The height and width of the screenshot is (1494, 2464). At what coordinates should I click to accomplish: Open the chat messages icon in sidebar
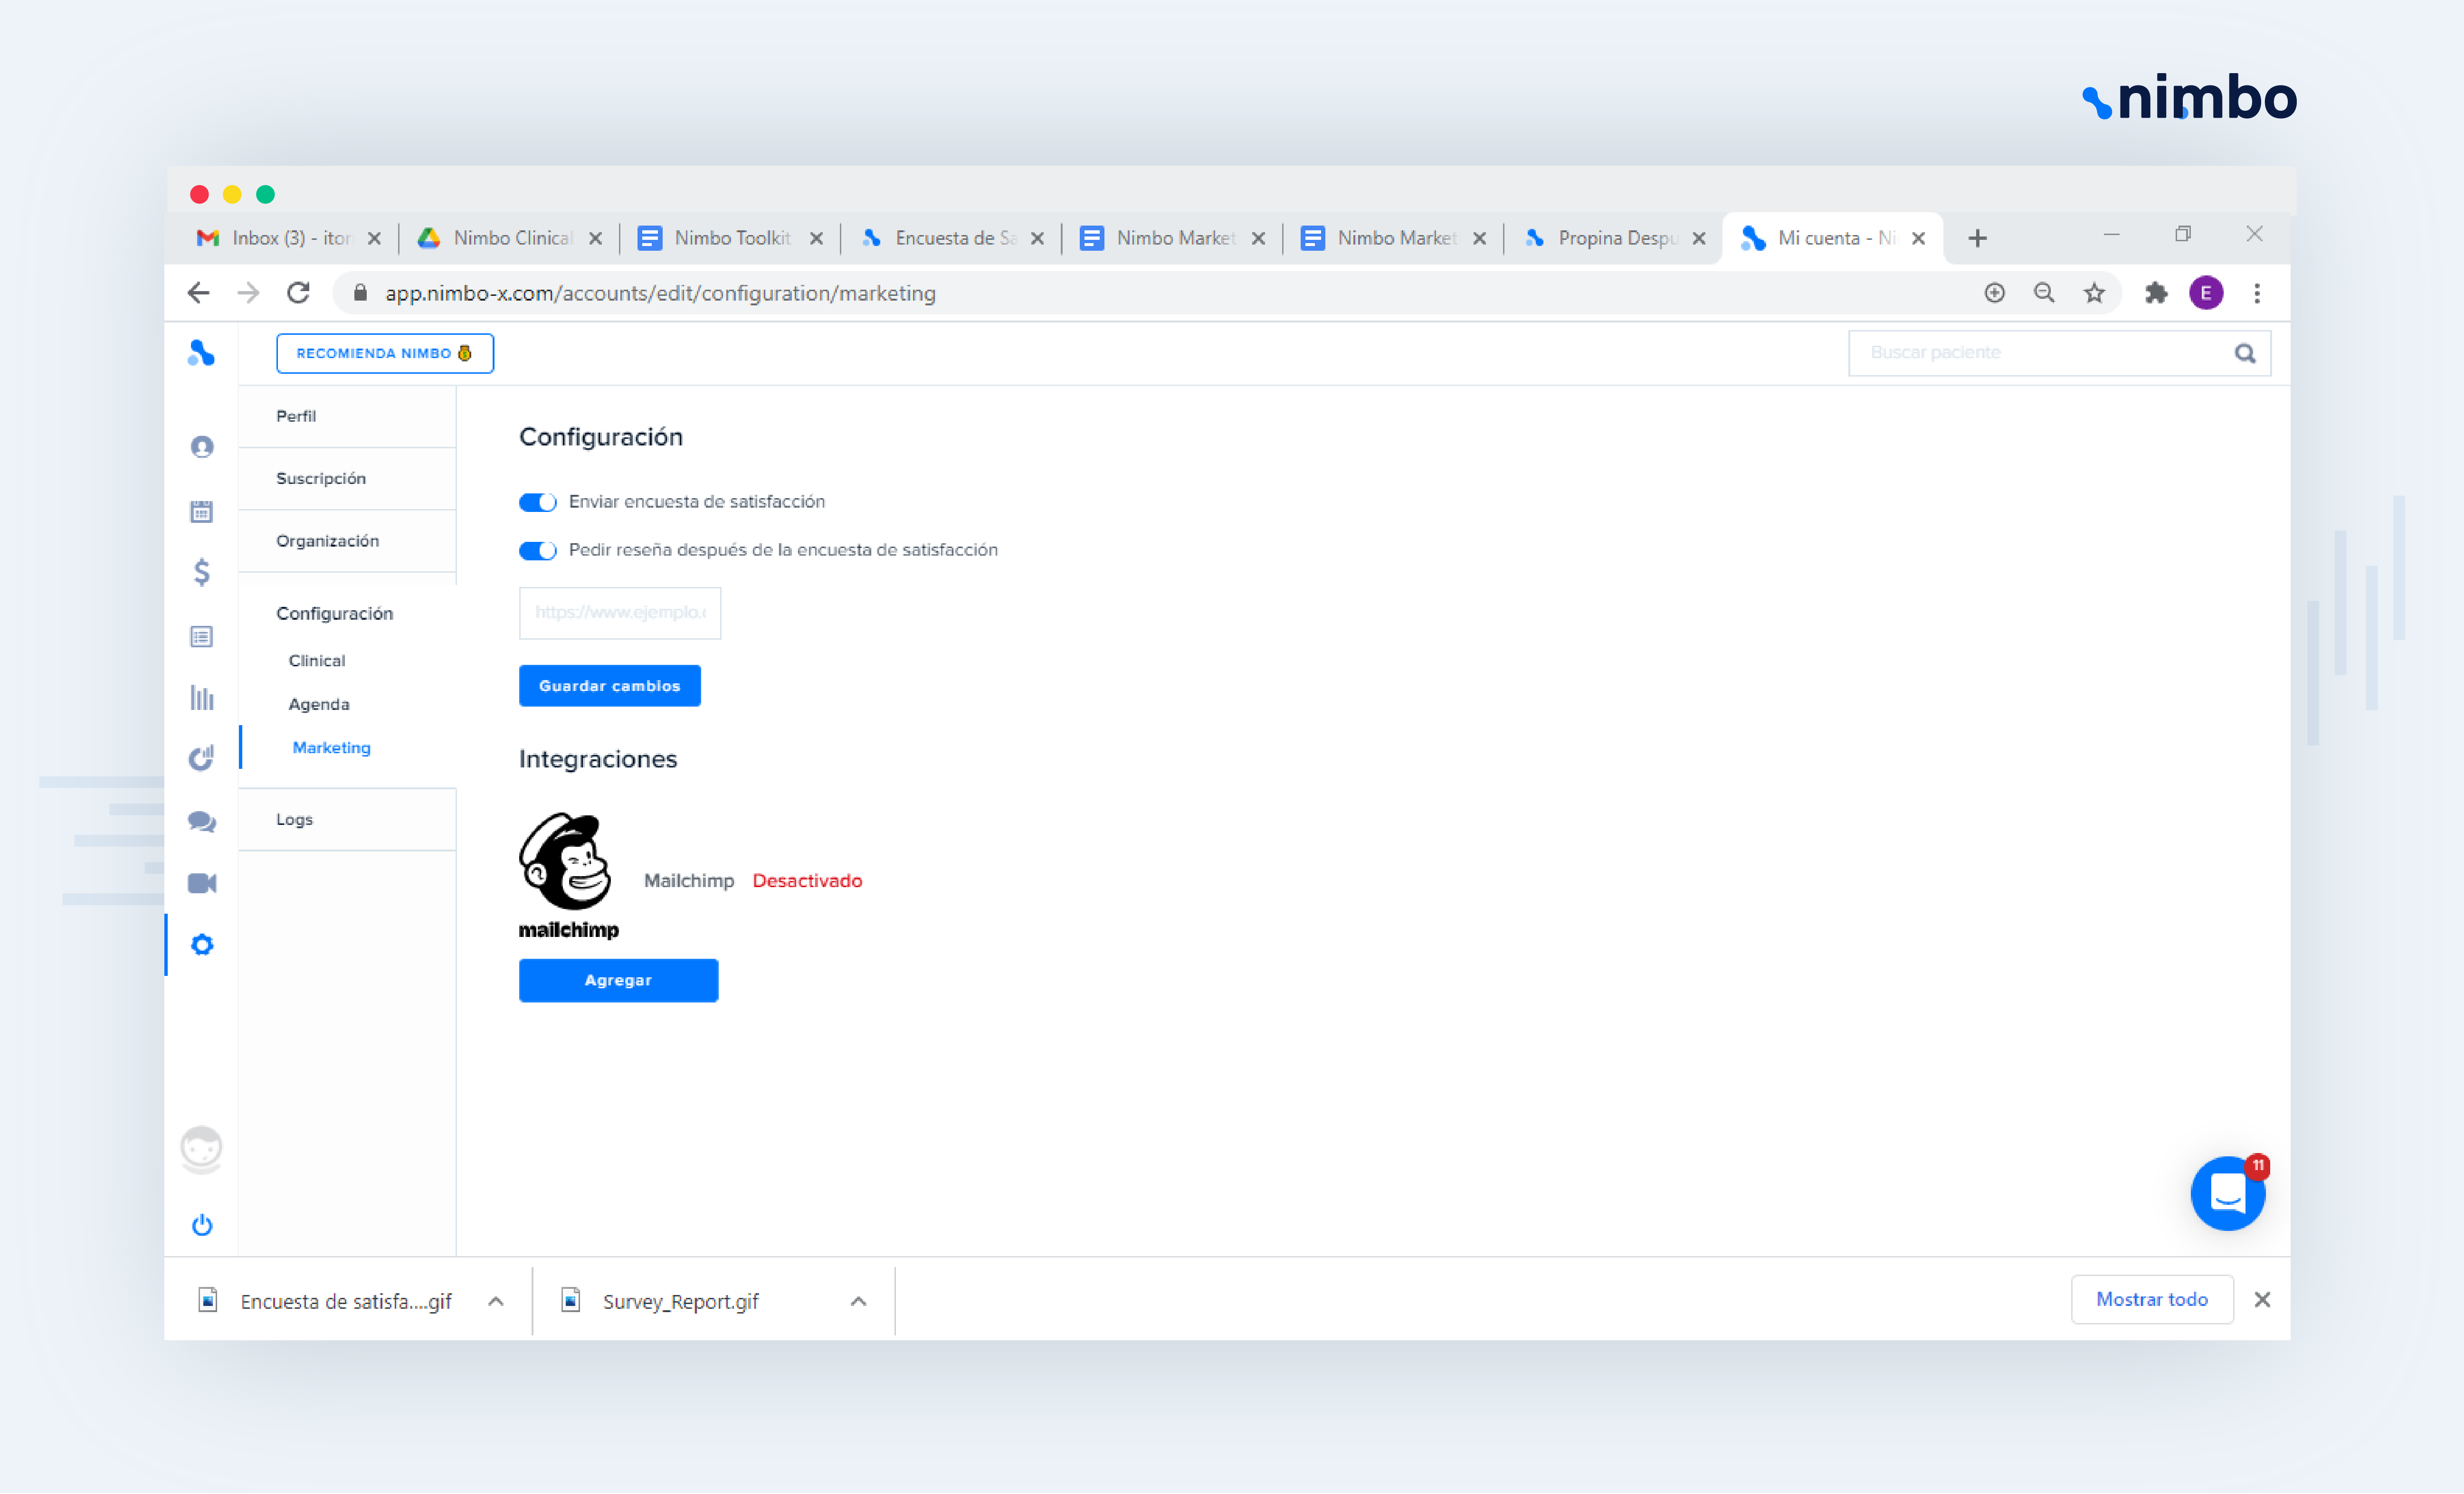click(202, 821)
